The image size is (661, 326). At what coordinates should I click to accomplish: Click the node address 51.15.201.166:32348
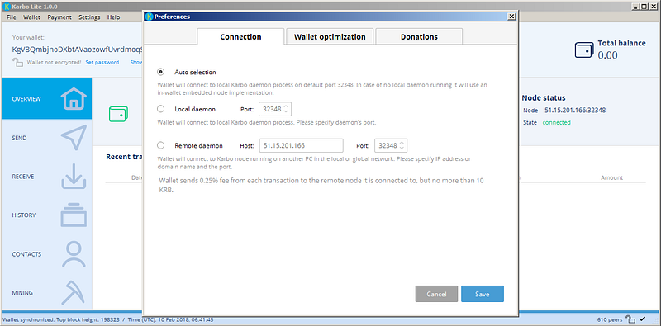coord(575,111)
